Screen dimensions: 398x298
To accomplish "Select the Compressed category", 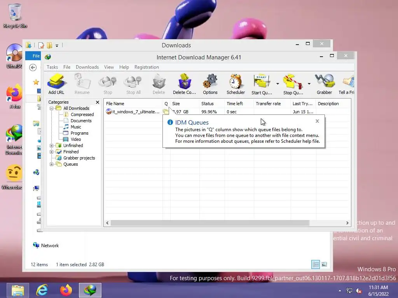I will 82,114.
